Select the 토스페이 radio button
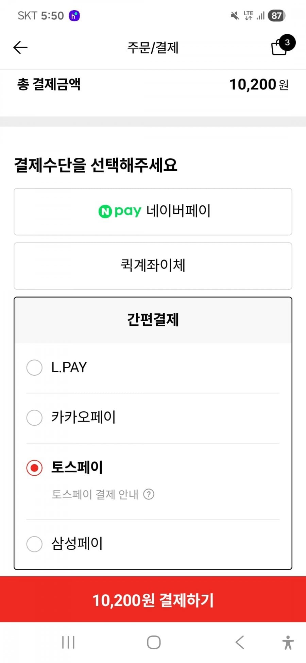This screenshot has height=663, width=306. click(34, 468)
